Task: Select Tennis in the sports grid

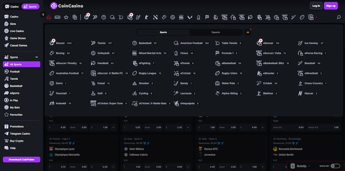Action: pyautogui.click(x=102, y=43)
